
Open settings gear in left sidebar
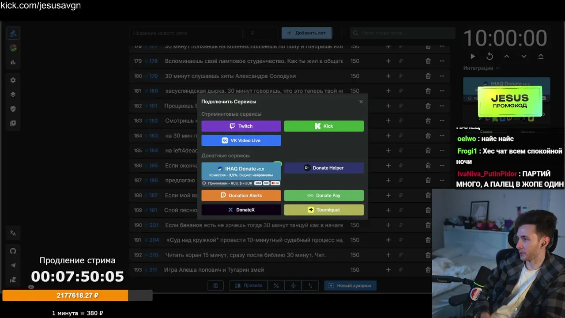click(13, 80)
